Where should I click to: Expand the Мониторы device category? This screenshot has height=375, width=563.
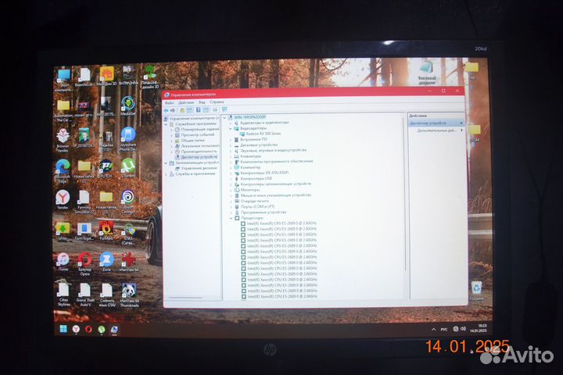[x=231, y=189]
